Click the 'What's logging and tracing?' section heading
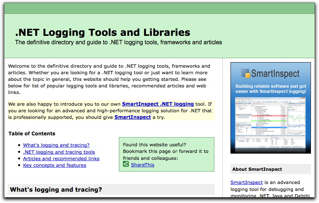 (56, 189)
